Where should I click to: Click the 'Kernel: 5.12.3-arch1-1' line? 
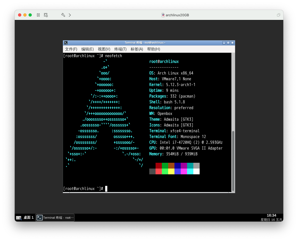tap(172, 85)
